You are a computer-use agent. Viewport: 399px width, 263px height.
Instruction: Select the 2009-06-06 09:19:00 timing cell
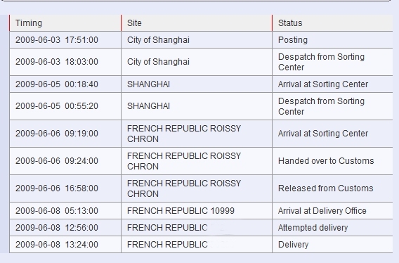65,134
